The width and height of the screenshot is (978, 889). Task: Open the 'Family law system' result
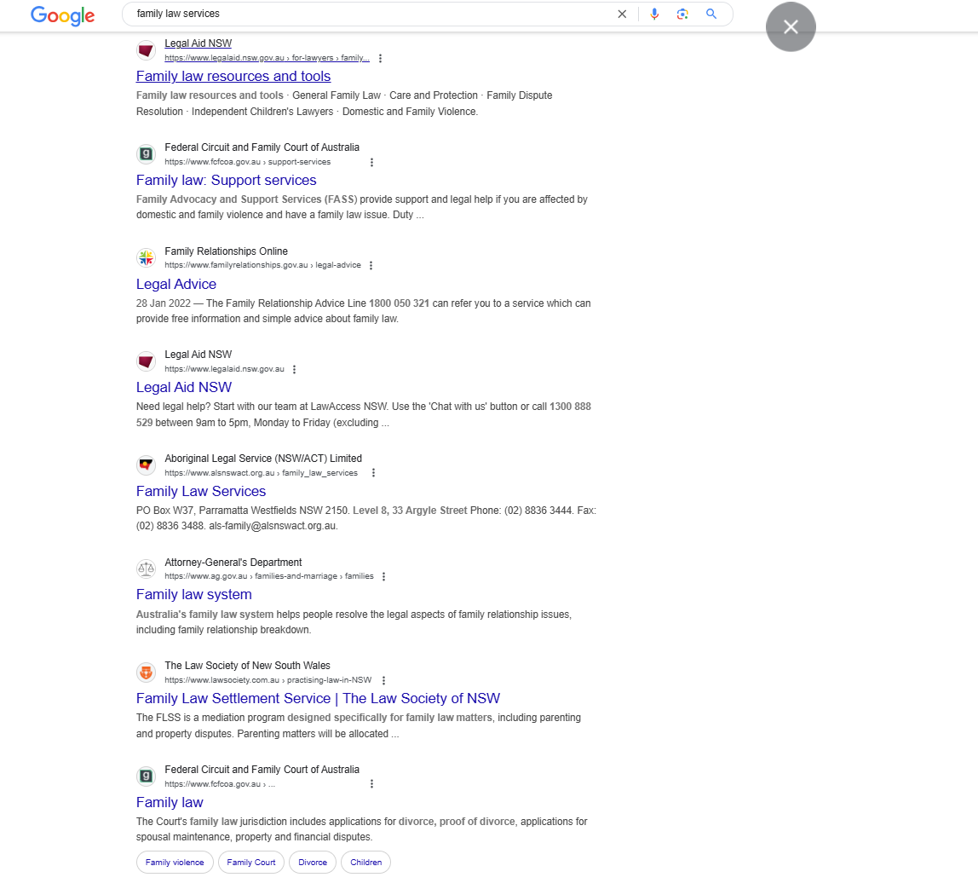[194, 595]
